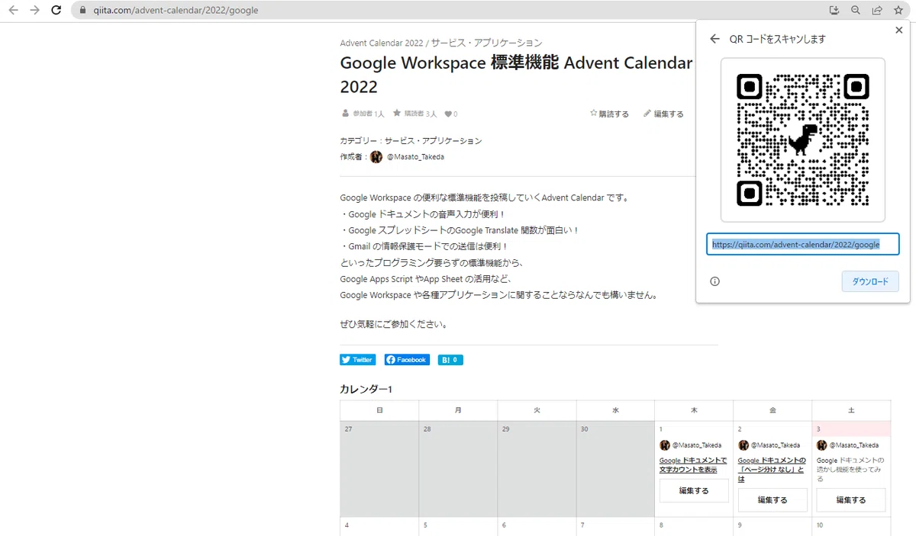This screenshot has height=536, width=916.
Task: Open the avatar in the December 2 cell
Action: (x=743, y=445)
